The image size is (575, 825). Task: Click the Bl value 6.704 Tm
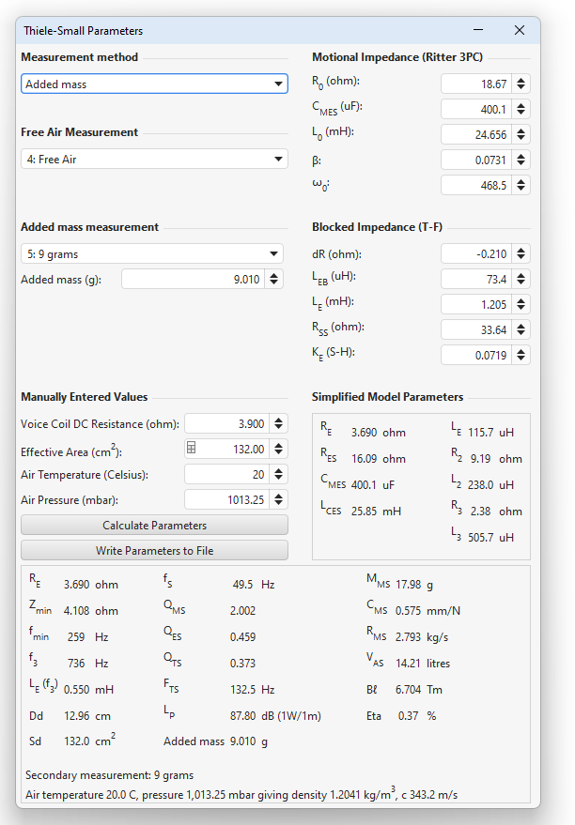[x=419, y=689]
